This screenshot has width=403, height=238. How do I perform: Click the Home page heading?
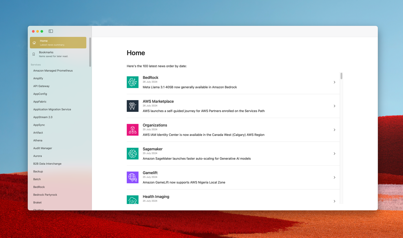(136, 53)
